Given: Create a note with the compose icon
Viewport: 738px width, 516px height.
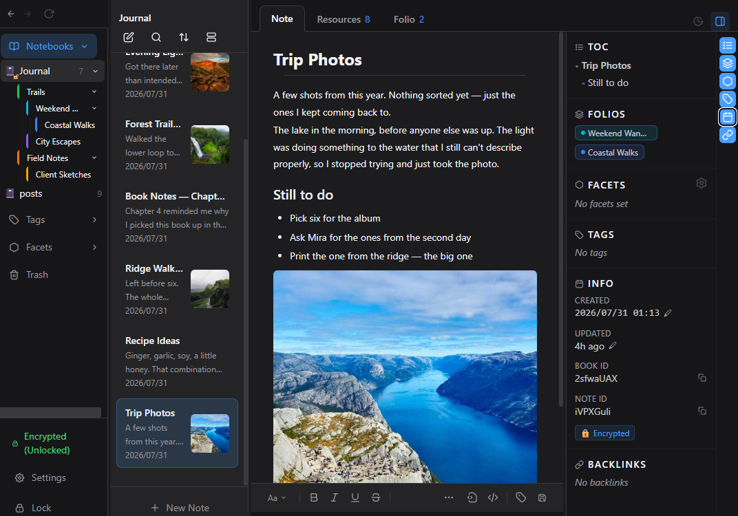Looking at the screenshot, I should click(129, 37).
